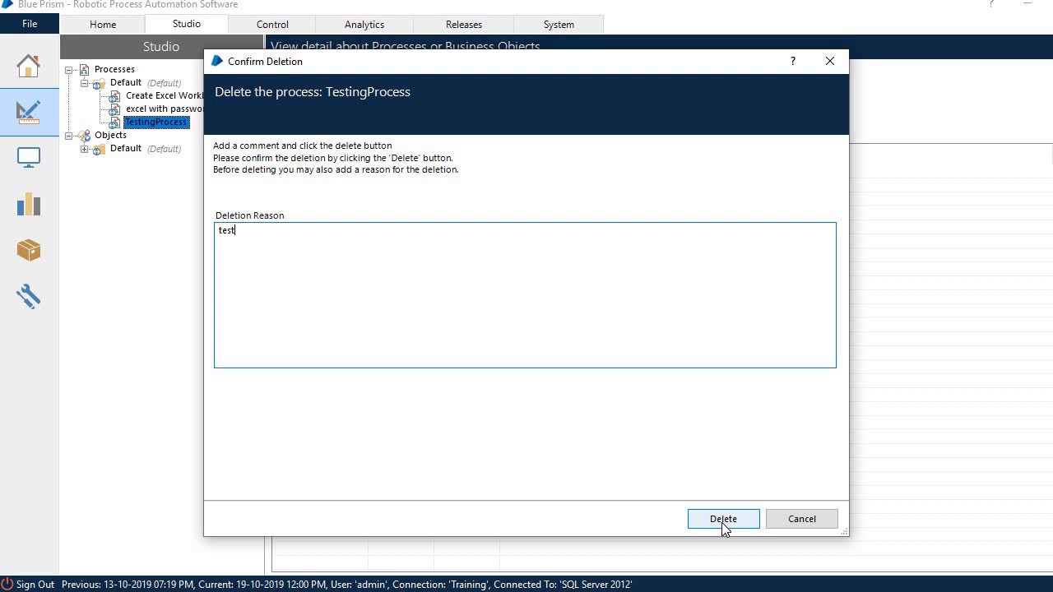This screenshot has height=592, width=1053.
Task: Click the Sign Out power icon
Action: point(7,585)
